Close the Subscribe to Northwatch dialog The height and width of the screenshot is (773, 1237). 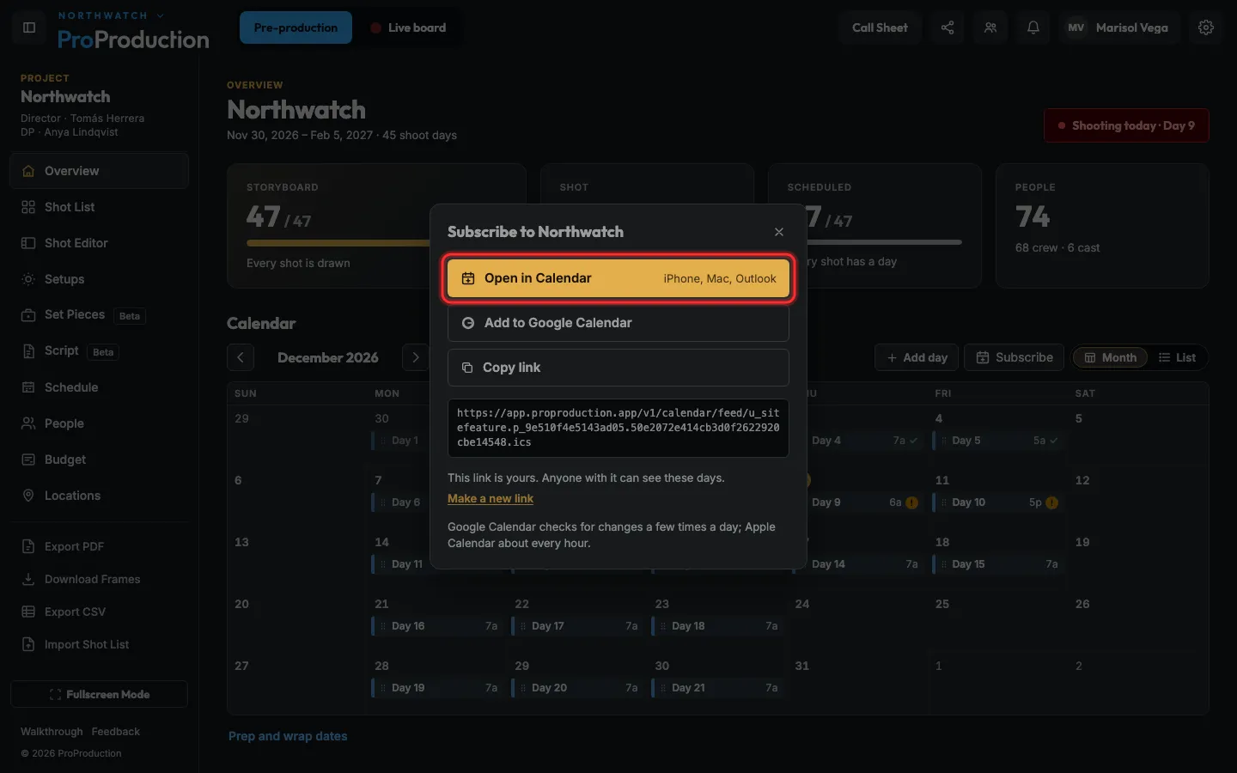(779, 232)
